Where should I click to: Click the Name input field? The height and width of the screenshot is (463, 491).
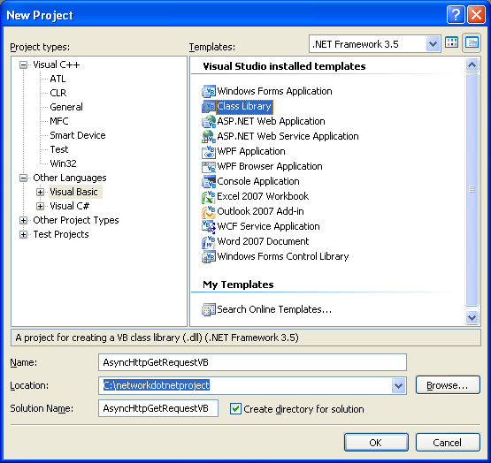click(x=252, y=362)
